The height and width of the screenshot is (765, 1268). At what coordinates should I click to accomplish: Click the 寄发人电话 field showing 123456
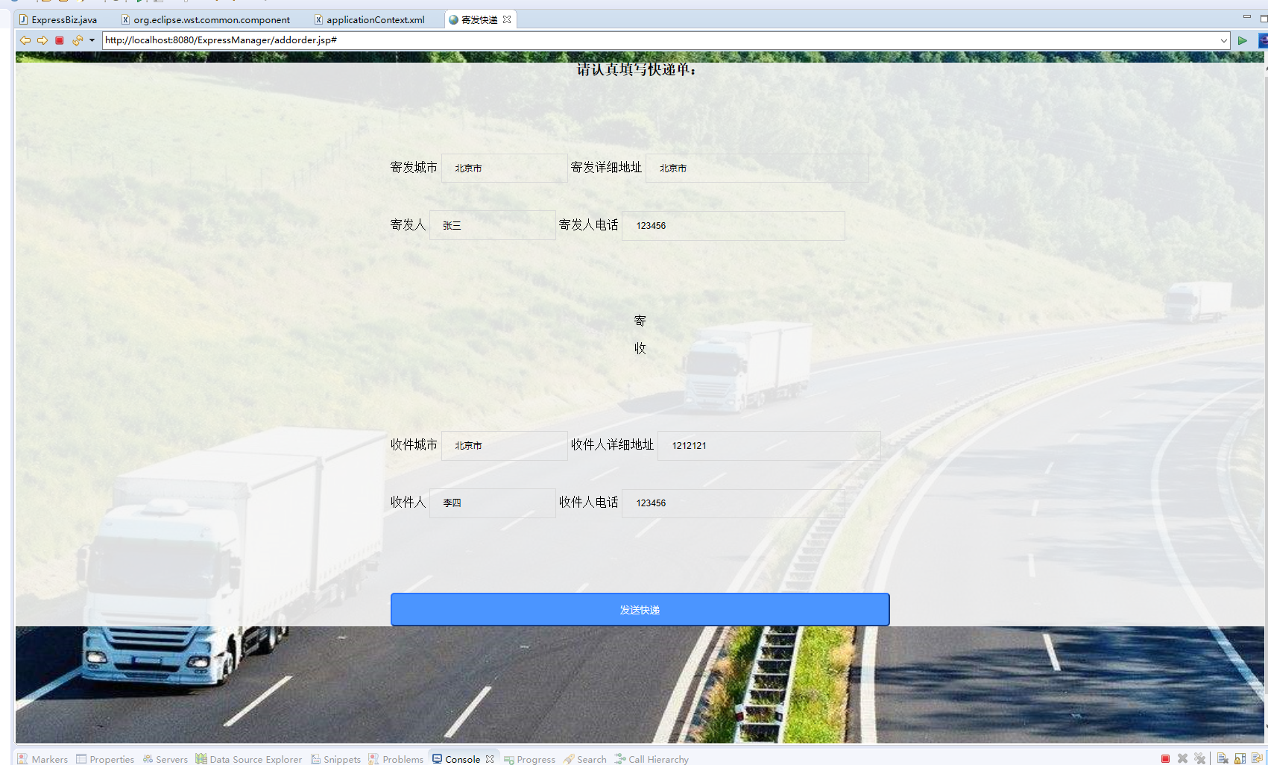733,225
